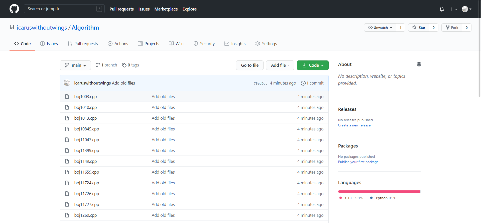Click the watchers count of 1

pos(401,28)
